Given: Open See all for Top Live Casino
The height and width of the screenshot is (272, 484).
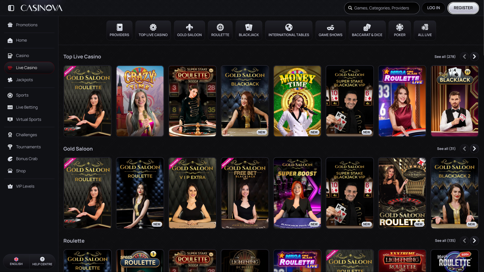Looking at the screenshot, I should (445, 56).
